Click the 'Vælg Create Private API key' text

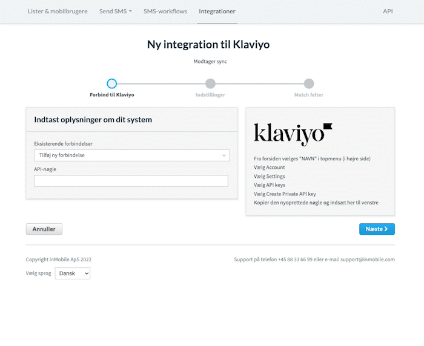click(285, 194)
